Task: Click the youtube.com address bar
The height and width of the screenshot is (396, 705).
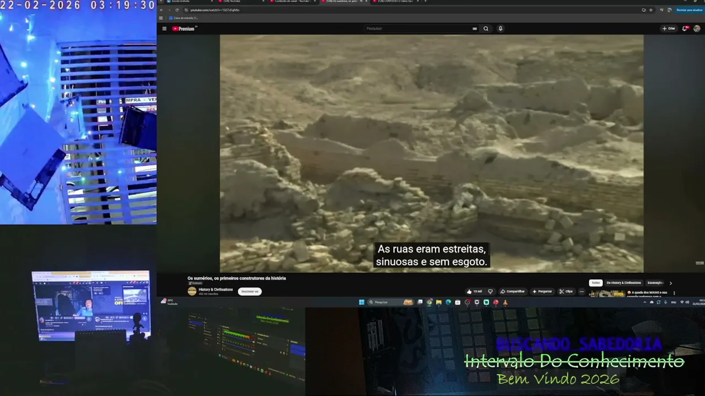Action: click(x=413, y=10)
